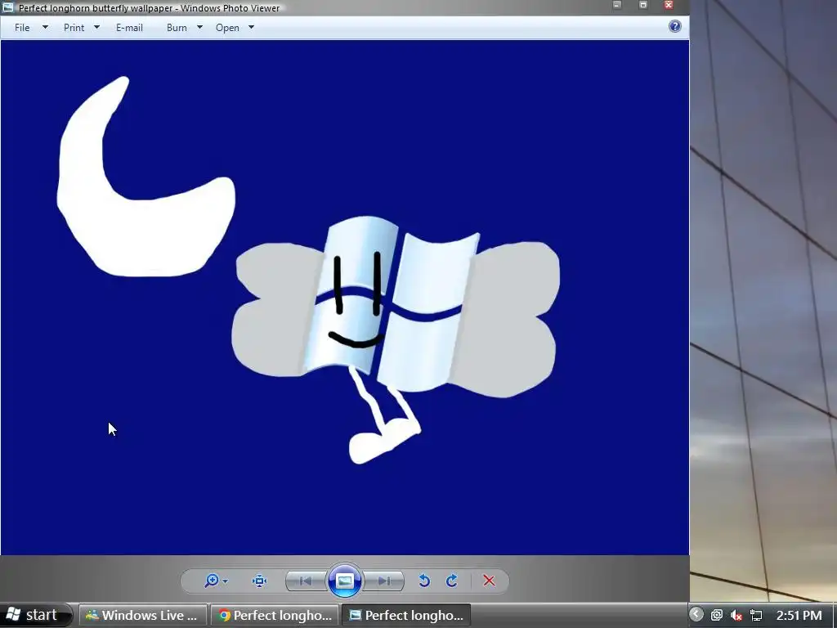Open the File menu
Image resolution: width=837 pixels, height=628 pixels.
coord(22,28)
